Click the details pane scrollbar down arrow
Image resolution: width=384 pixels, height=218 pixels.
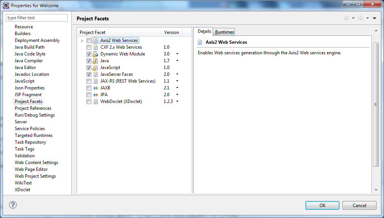(x=376, y=190)
